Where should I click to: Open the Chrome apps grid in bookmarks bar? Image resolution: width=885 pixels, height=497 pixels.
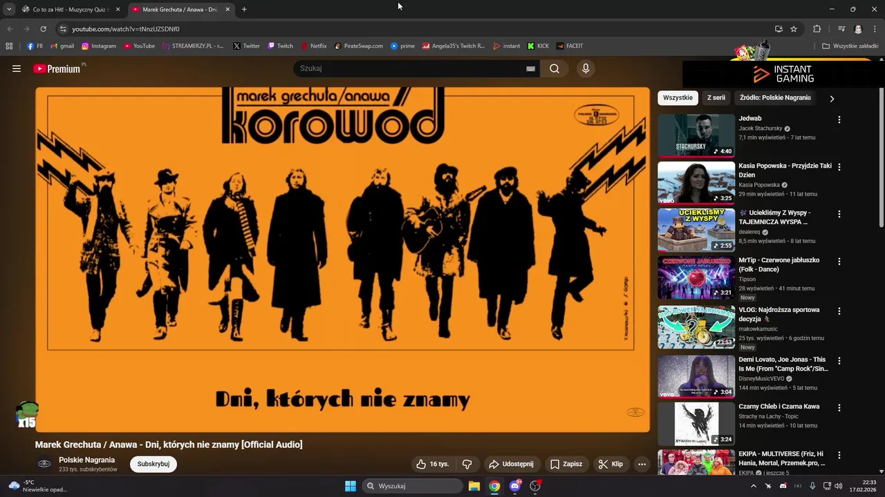click(9, 46)
